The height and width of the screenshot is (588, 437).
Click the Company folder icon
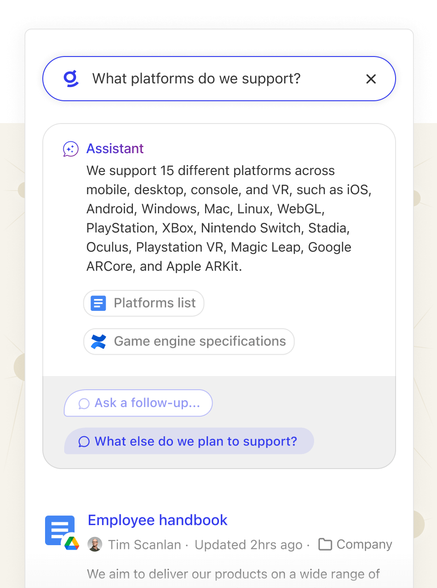pyautogui.click(x=325, y=544)
